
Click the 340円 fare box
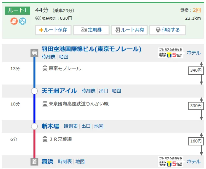point(196,70)
